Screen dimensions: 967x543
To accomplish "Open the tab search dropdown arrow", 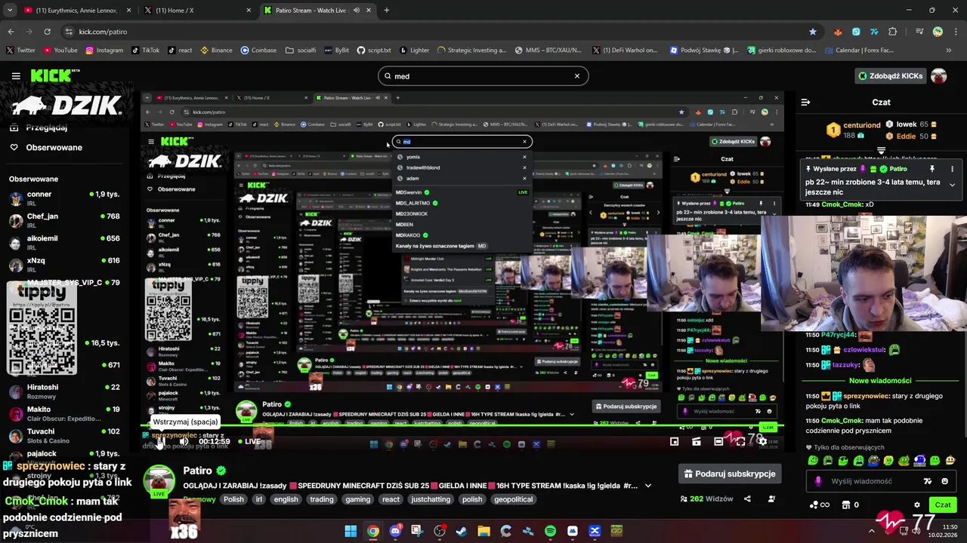I will pos(10,11).
